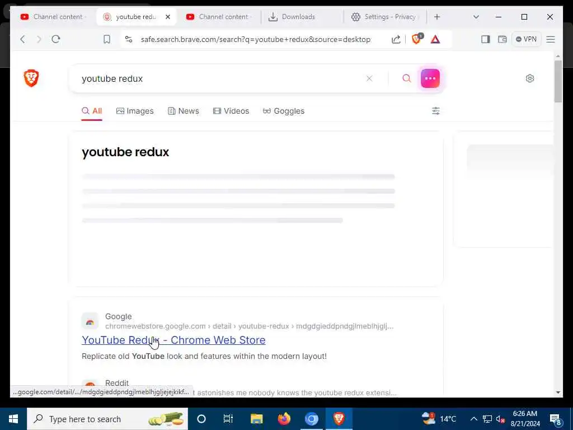Open Brave Shields lion icon

point(416,39)
